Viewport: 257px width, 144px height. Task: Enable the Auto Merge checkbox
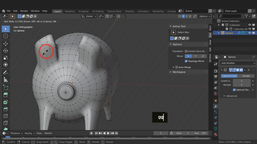coord(177,67)
